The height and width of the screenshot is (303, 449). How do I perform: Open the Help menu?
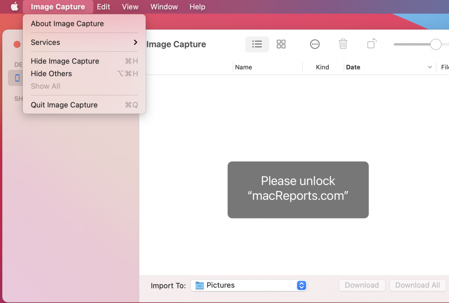(197, 7)
